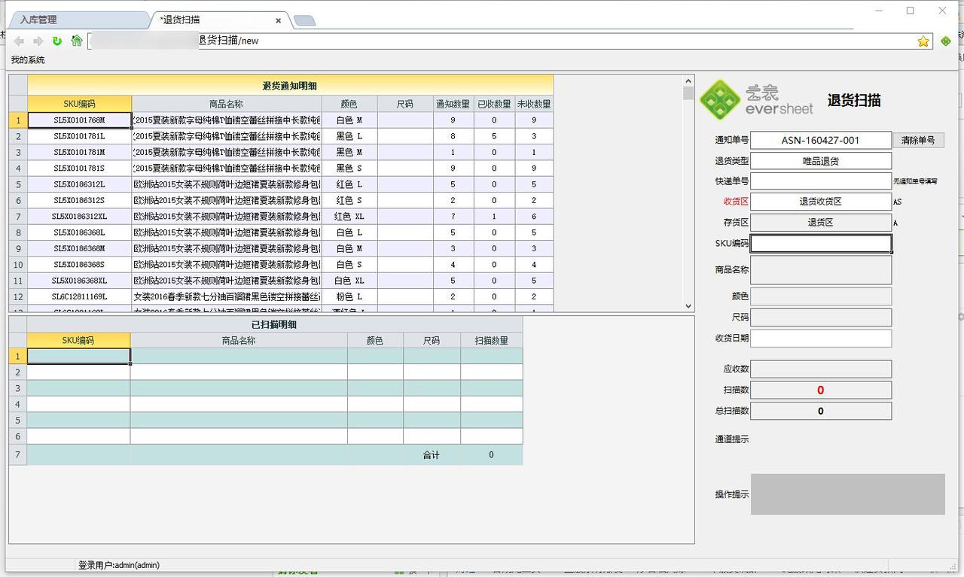Click scroll-up arrow of 退货通知明细 table
The image size is (964, 577).
pos(688,80)
